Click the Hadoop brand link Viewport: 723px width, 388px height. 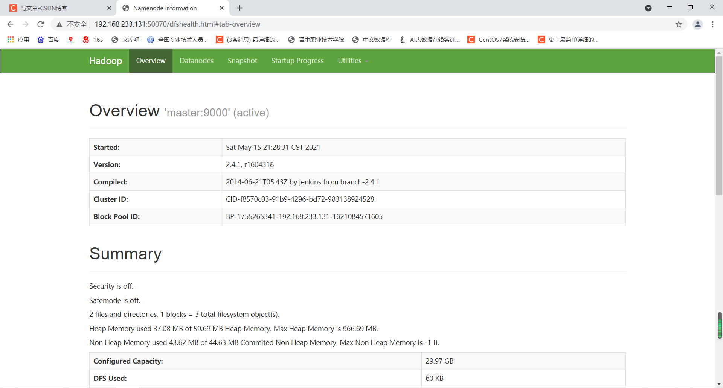click(x=105, y=61)
